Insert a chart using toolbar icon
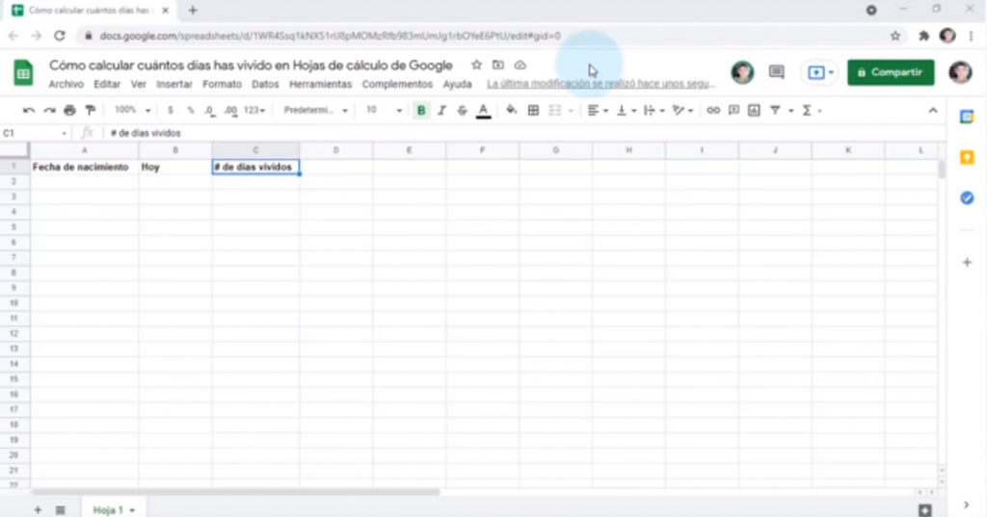Viewport: 987px width, 517px height. click(x=754, y=111)
